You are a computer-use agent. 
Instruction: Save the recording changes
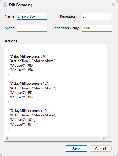pyautogui.click(x=76, y=148)
